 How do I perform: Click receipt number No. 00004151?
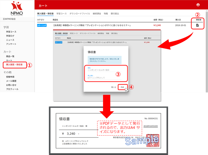click(x=151, y=119)
